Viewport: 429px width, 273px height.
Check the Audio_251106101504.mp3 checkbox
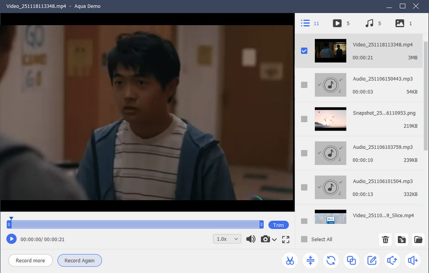[304, 187]
